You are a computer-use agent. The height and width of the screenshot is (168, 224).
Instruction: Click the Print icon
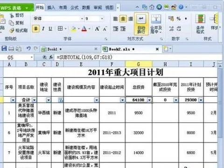11,49
